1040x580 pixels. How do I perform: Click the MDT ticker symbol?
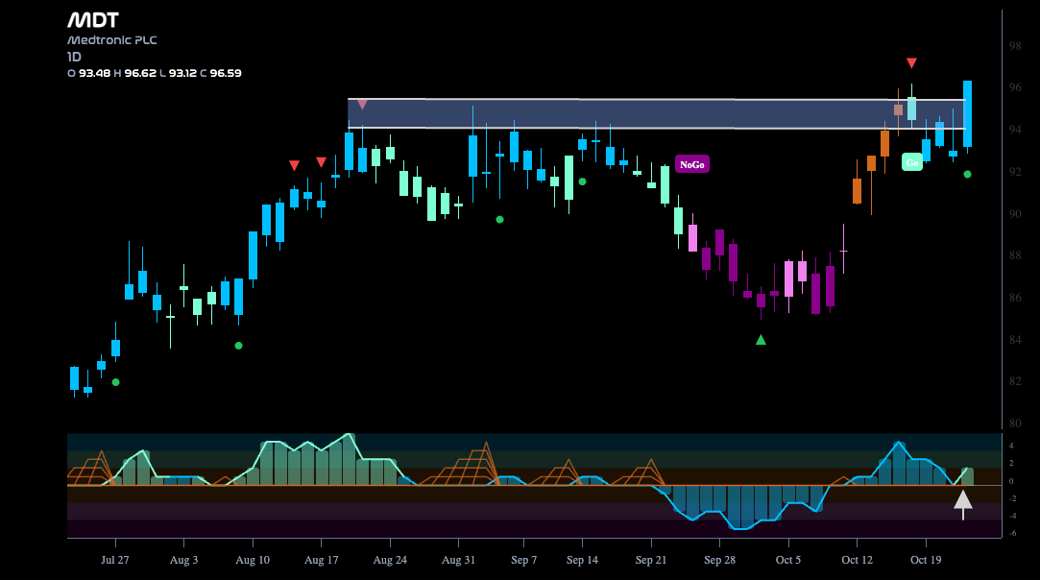[x=93, y=20]
